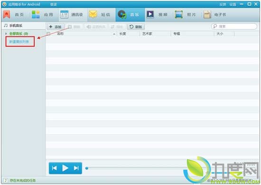Open 反馈 feedback from the title bar

click(x=223, y=4)
